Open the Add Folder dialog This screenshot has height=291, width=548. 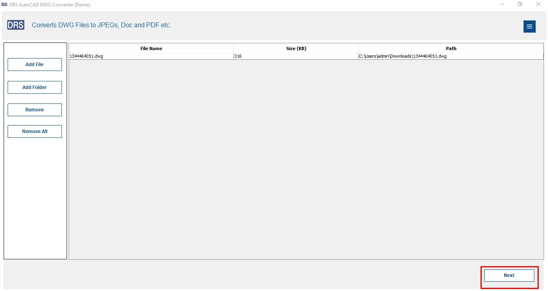(x=34, y=87)
